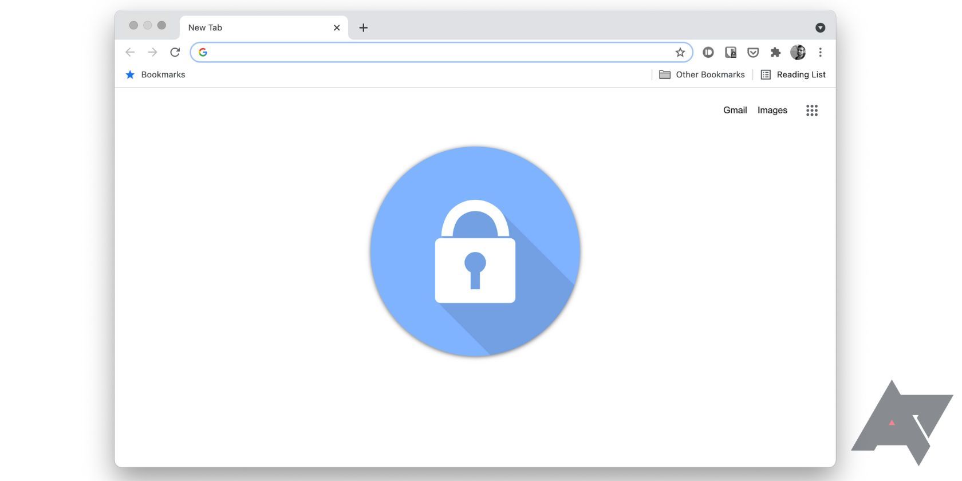Image resolution: width=962 pixels, height=481 pixels.
Task: Open the Reading List
Action: point(793,74)
